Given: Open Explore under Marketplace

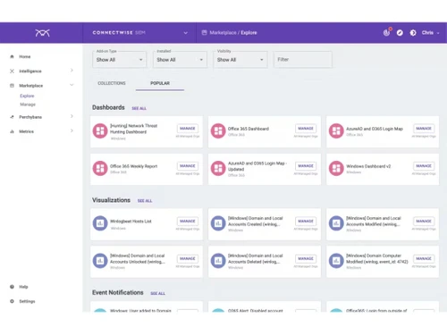Looking at the screenshot, I should [27, 96].
